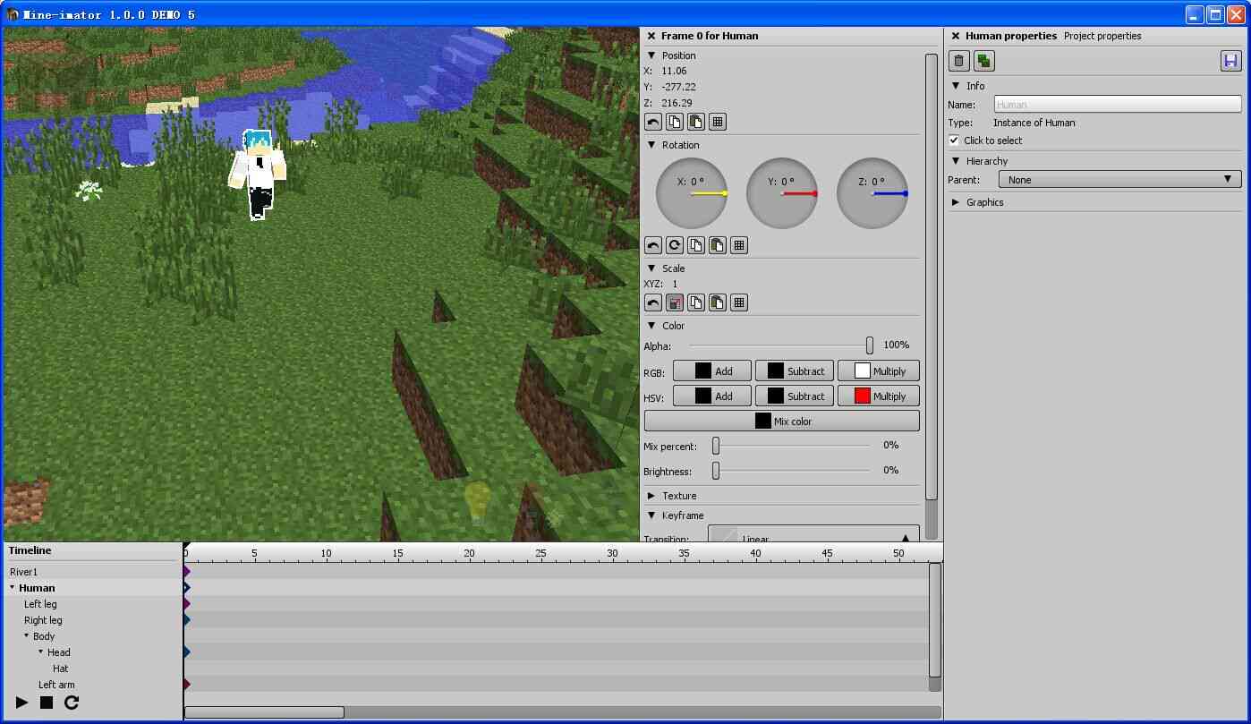1251x724 pixels.
Task: Click the HSV Multiply red color button
Action: pos(879,396)
